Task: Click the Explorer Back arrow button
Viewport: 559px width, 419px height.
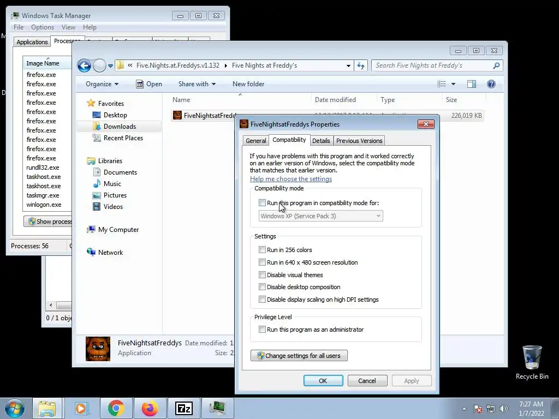Action: tap(84, 65)
